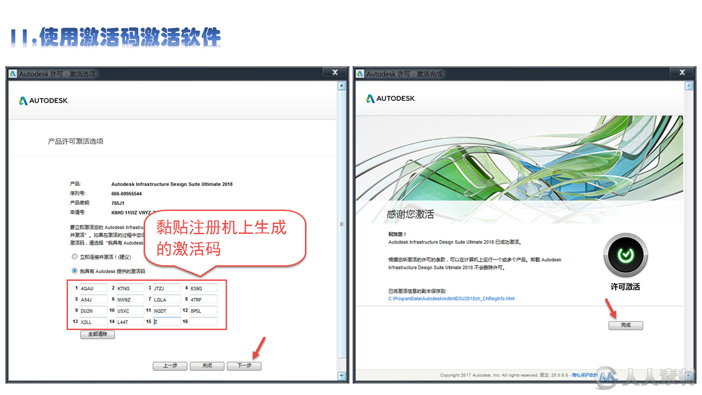Click scroll-down arrow in the 激活选项 window

[342, 376]
